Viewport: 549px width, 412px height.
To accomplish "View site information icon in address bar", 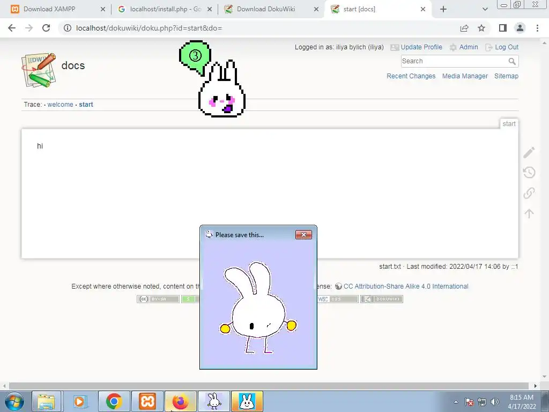I will (68, 28).
